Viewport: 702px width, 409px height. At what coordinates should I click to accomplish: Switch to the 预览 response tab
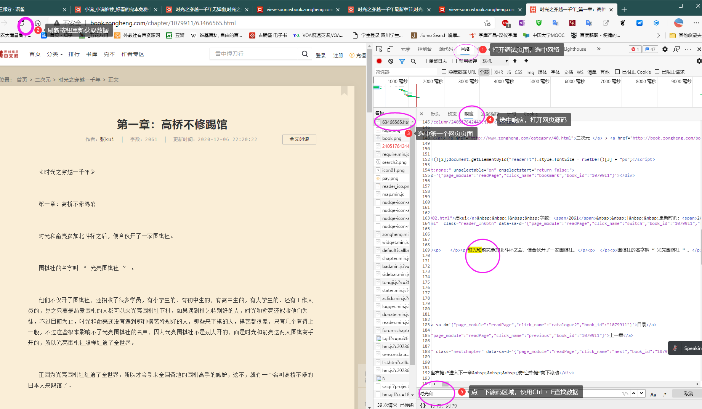(452, 114)
